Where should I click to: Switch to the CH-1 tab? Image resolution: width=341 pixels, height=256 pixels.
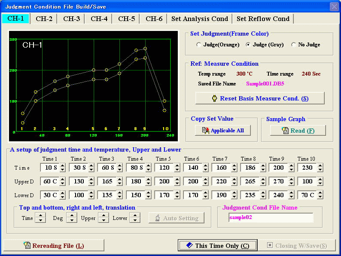pos(15,18)
